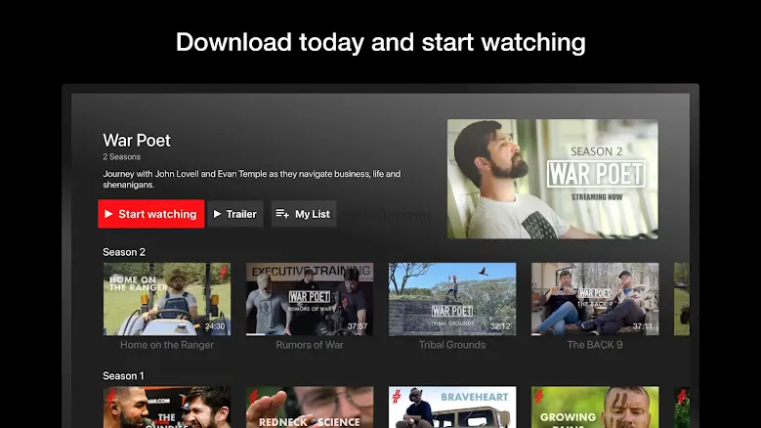Click the show description about John Lovell

tap(252, 179)
